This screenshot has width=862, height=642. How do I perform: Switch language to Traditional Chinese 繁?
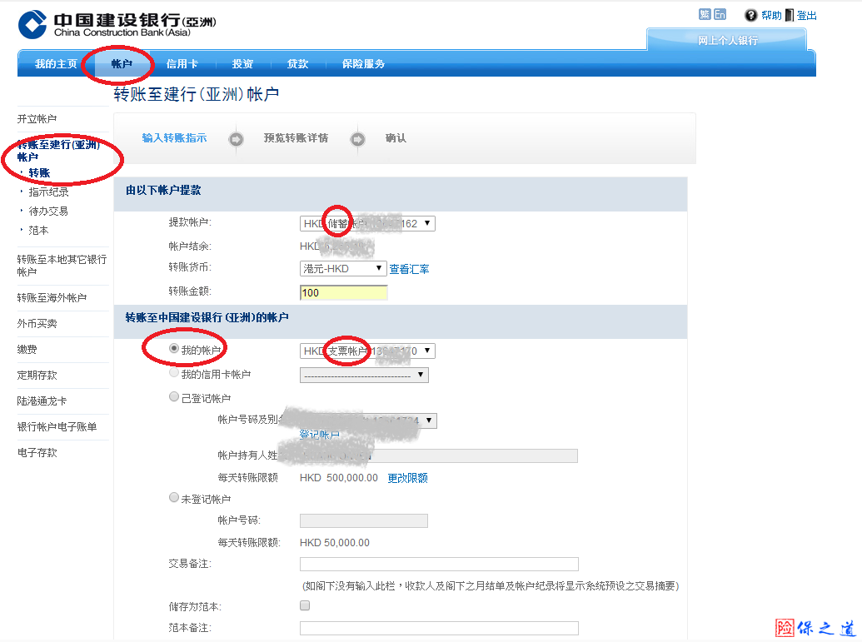point(705,15)
